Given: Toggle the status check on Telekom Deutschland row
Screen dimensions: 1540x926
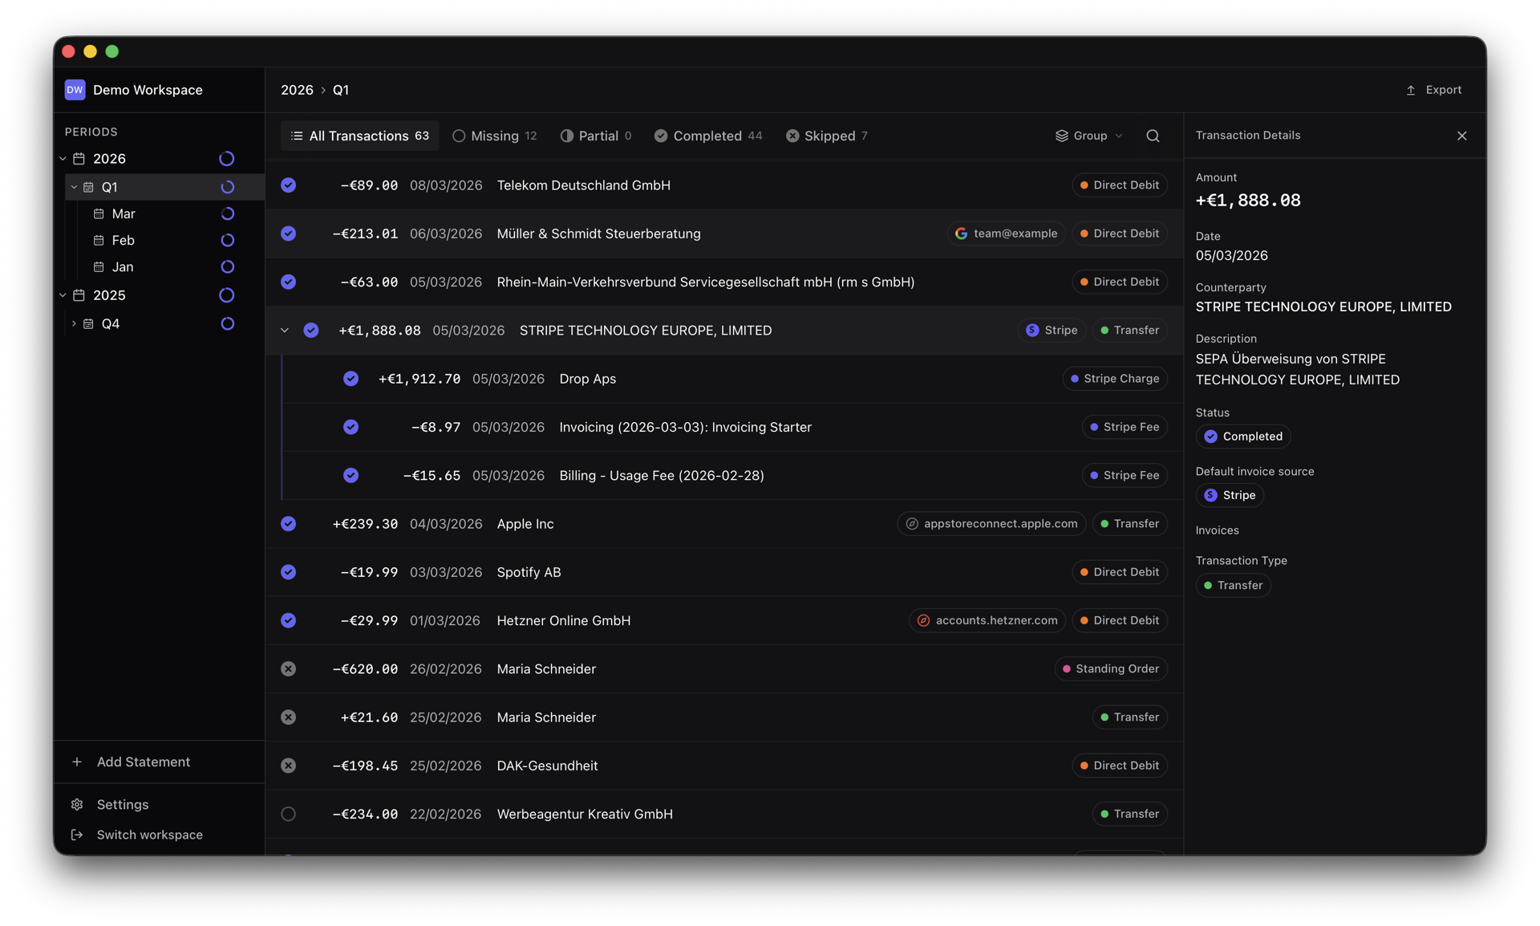Looking at the screenshot, I should tap(289, 185).
